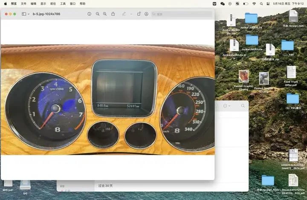Open the Wi-Fi menu
Screen dimensions: 307x200
[254, 3]
